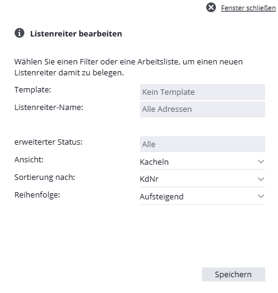Click the info icon beside Listenreiter bearbeiten
The height and width of the screenshot is (293, 278).
pyautogui.click(x=19, y=33)
